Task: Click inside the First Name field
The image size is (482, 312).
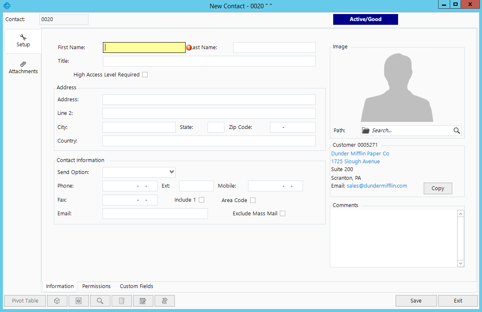Action: coord(144,47)
